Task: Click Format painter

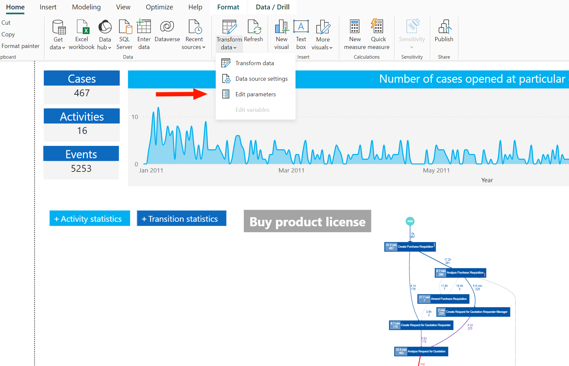Action: tap(20, 46)
